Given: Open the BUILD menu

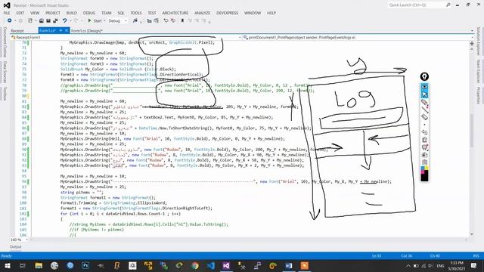Looking at the screenshot, I should (x=72, y=13).
